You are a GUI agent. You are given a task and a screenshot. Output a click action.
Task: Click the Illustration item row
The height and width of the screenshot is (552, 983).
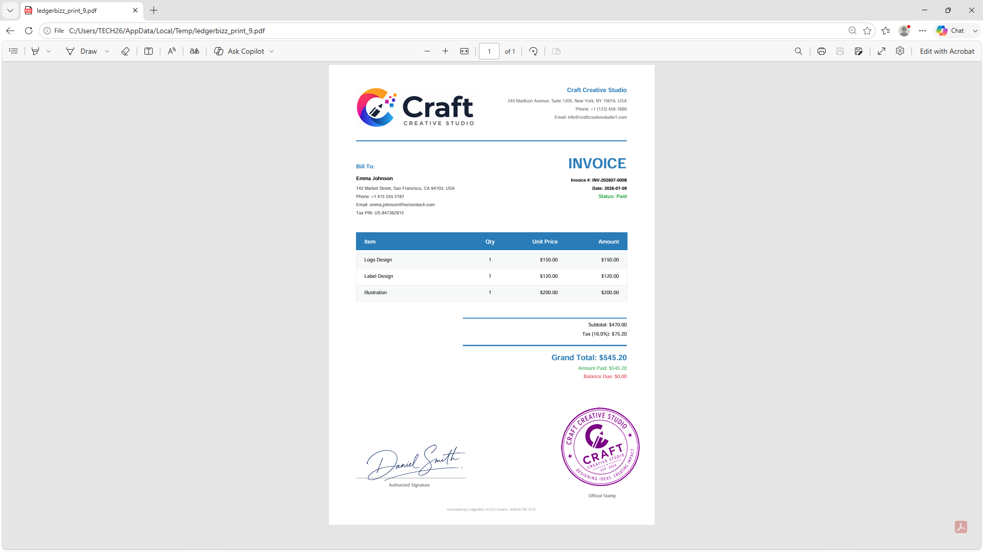point(492,293)
